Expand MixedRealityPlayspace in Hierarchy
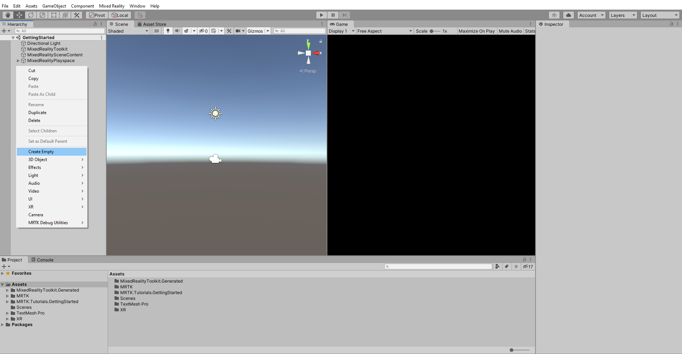 (18, 61)
